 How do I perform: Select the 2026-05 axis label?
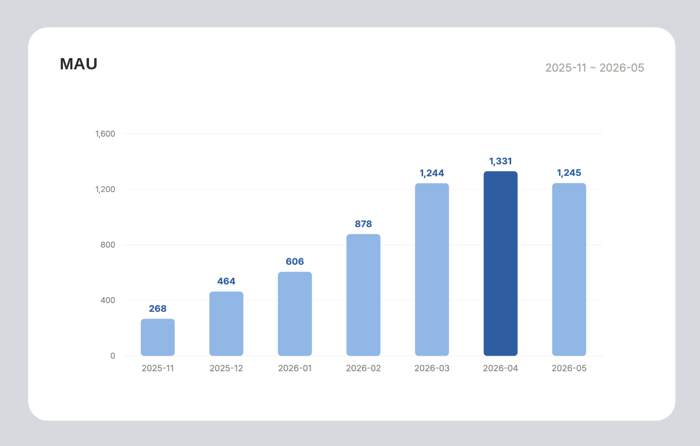(x=569, y=368)
